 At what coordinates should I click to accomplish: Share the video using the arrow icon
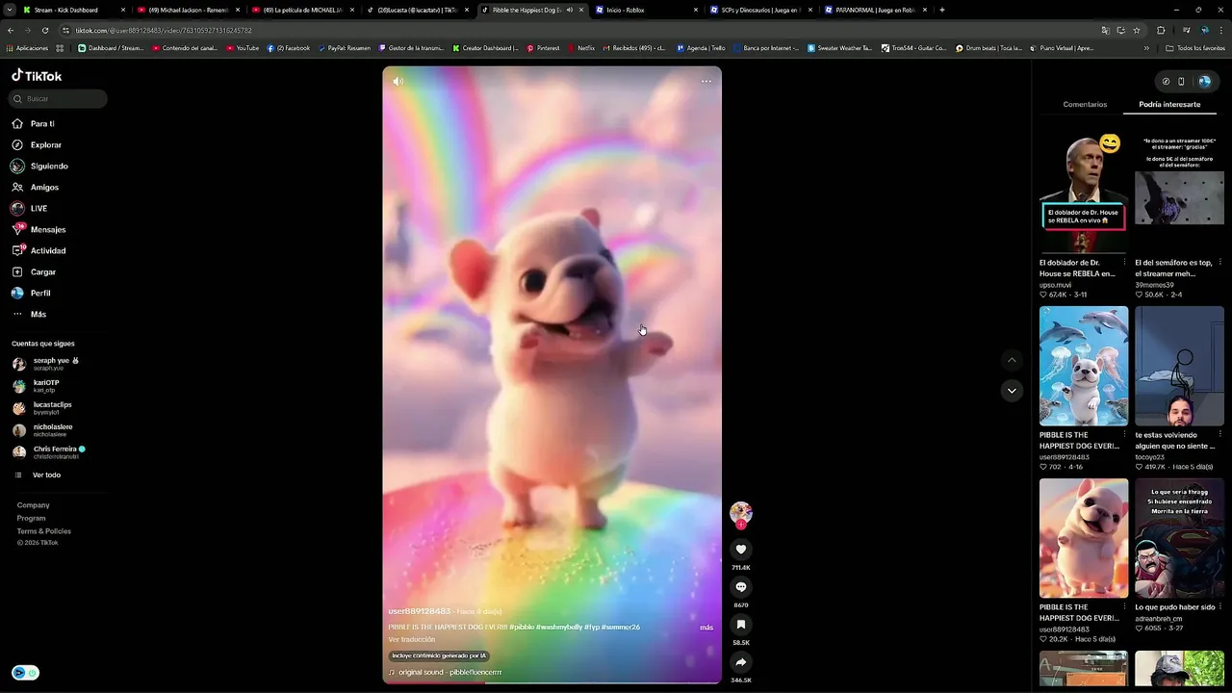coord(741,662)
